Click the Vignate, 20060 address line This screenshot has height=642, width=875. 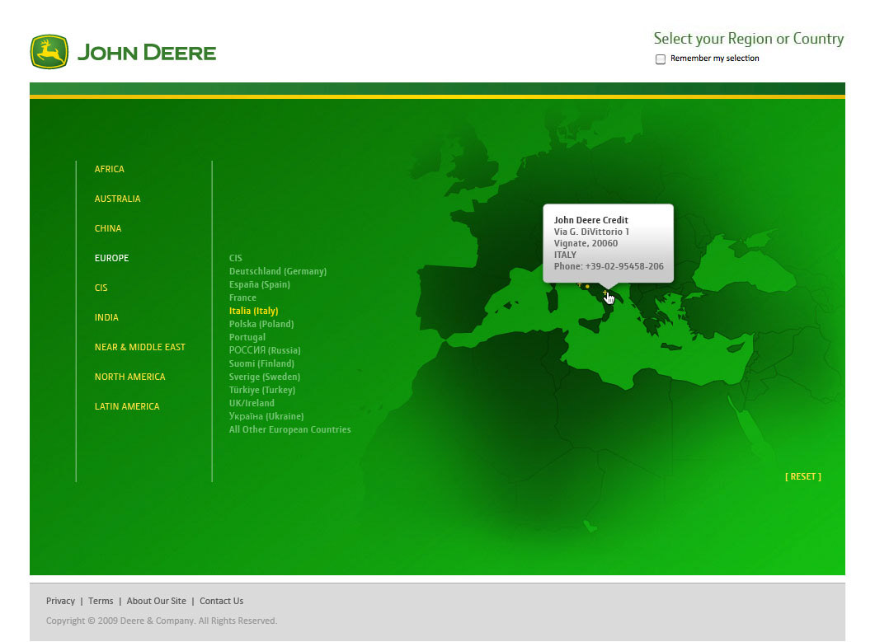(586, 243)
